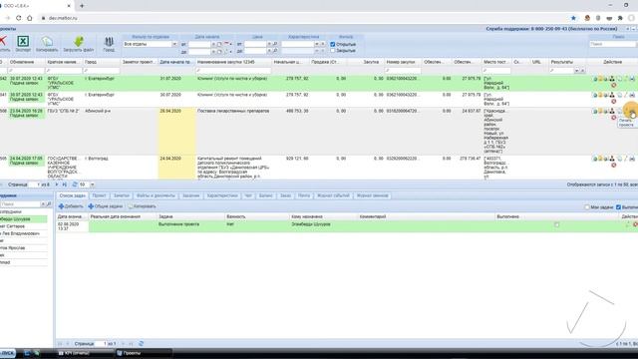Open KPI (отчеты) window from the taskbar
This screenshot has width=638, height=359.
click(85, 353)
